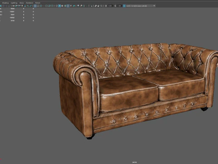Toggle the Safe Title icon
Viewport: 218px width, 164px height.
coord(52,6)
